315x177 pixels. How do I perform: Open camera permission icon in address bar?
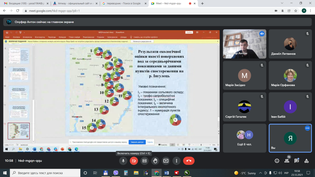tap(276, 11)
